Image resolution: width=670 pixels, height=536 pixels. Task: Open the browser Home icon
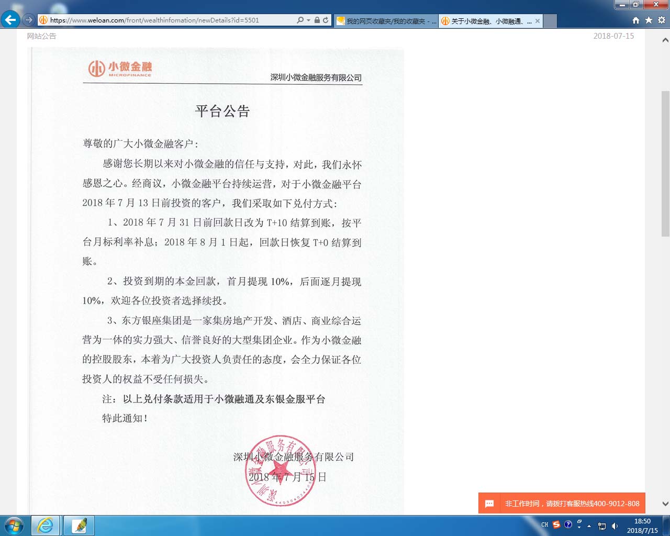coord(636,20)
